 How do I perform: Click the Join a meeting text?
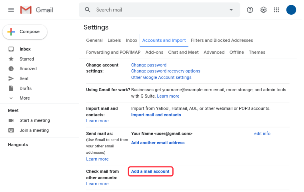tap(34, 130)
